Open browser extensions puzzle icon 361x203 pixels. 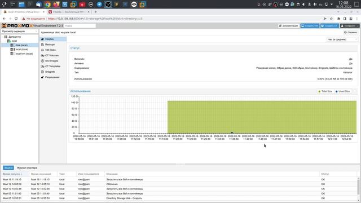(x=338, y=19)
